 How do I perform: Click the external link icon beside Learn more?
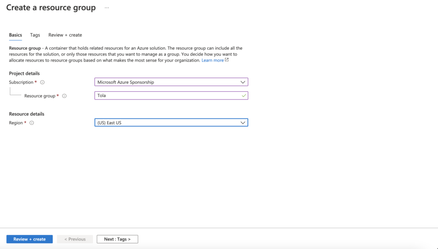click(x=227, y=60)
